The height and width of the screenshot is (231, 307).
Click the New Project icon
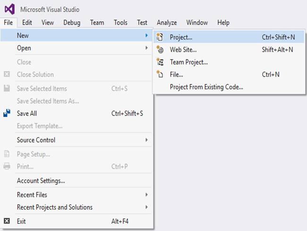click(x=160, y=37)
